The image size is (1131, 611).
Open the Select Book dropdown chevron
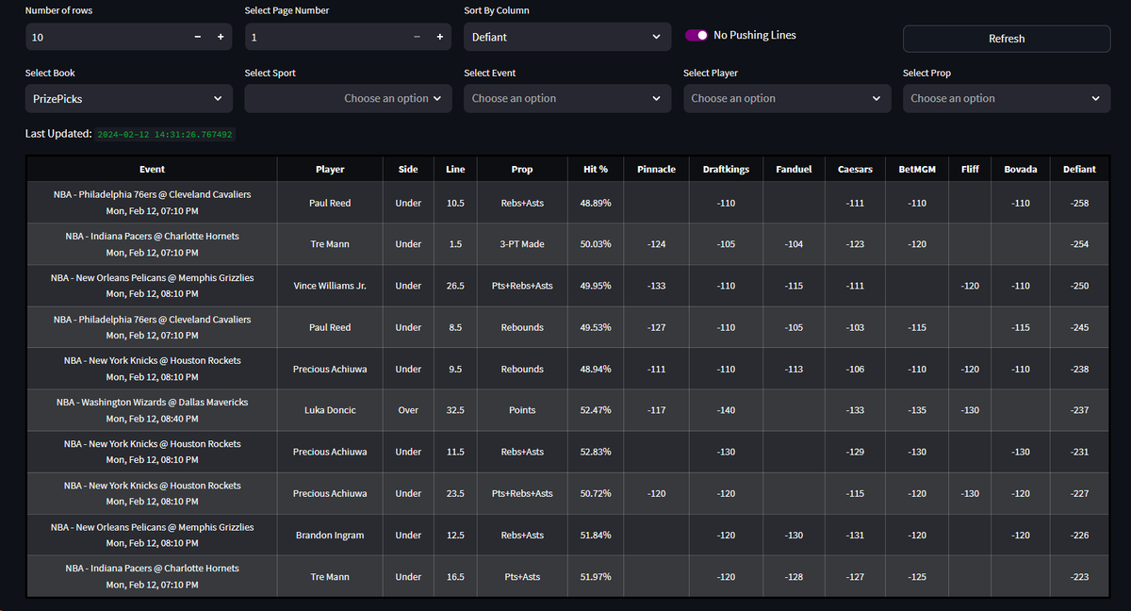(x=218, y=98)
